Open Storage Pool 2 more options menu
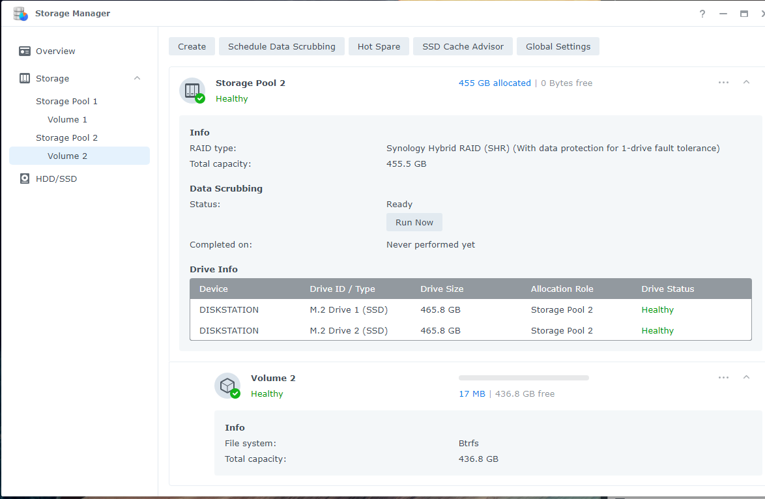Image resolution: width=765 pixels, height=499 pixels. 723,83
